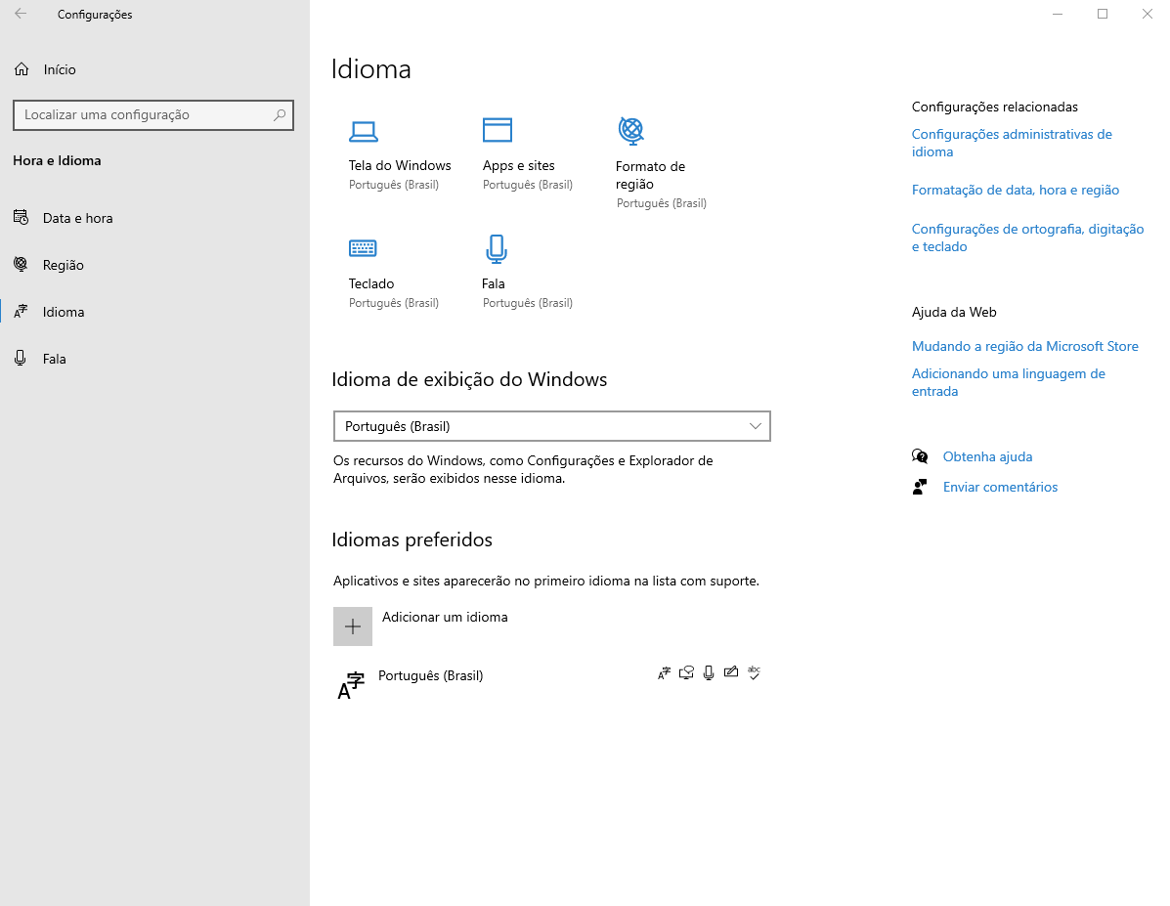Open the Apps e sites window icon
Image resolution: width=1170 pixels, height=906 pixels.
point(498,130)
